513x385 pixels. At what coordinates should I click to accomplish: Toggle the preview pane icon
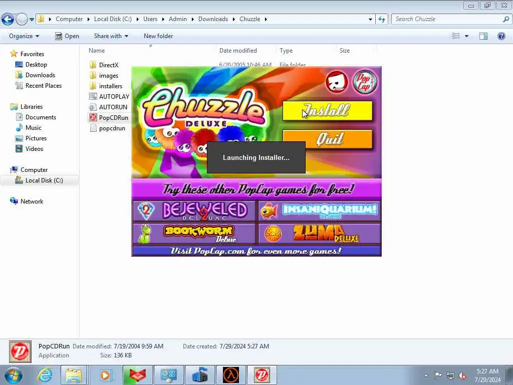pyautogui.click(x=483, y=36)
